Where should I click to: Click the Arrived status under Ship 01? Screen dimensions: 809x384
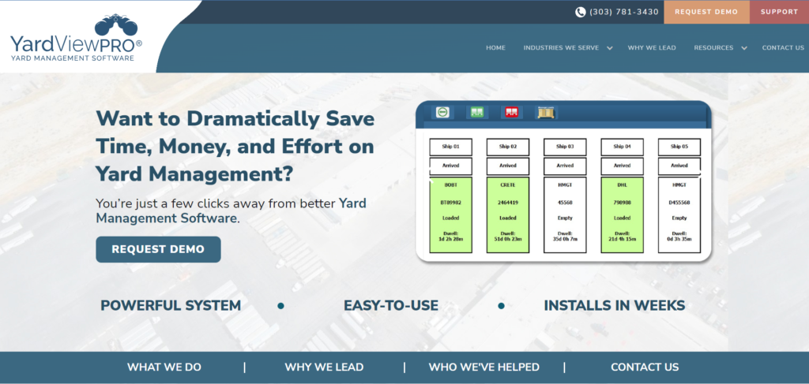(451, 166)
